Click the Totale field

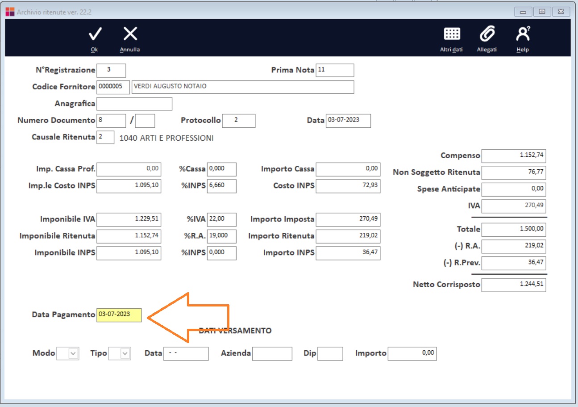click(x=514, y=229)
